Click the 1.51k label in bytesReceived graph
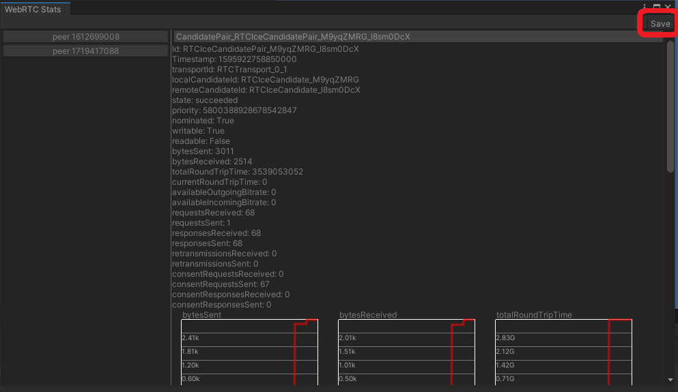 [x=348, y=351]
